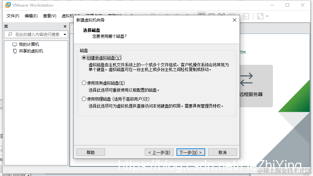
Task: Click the 上一步(B) back button
Action: pyautogui.click(x=159, y=152)
